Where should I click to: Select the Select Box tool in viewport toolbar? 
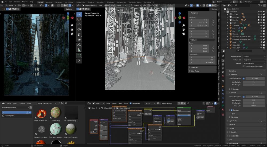(79, 14)
